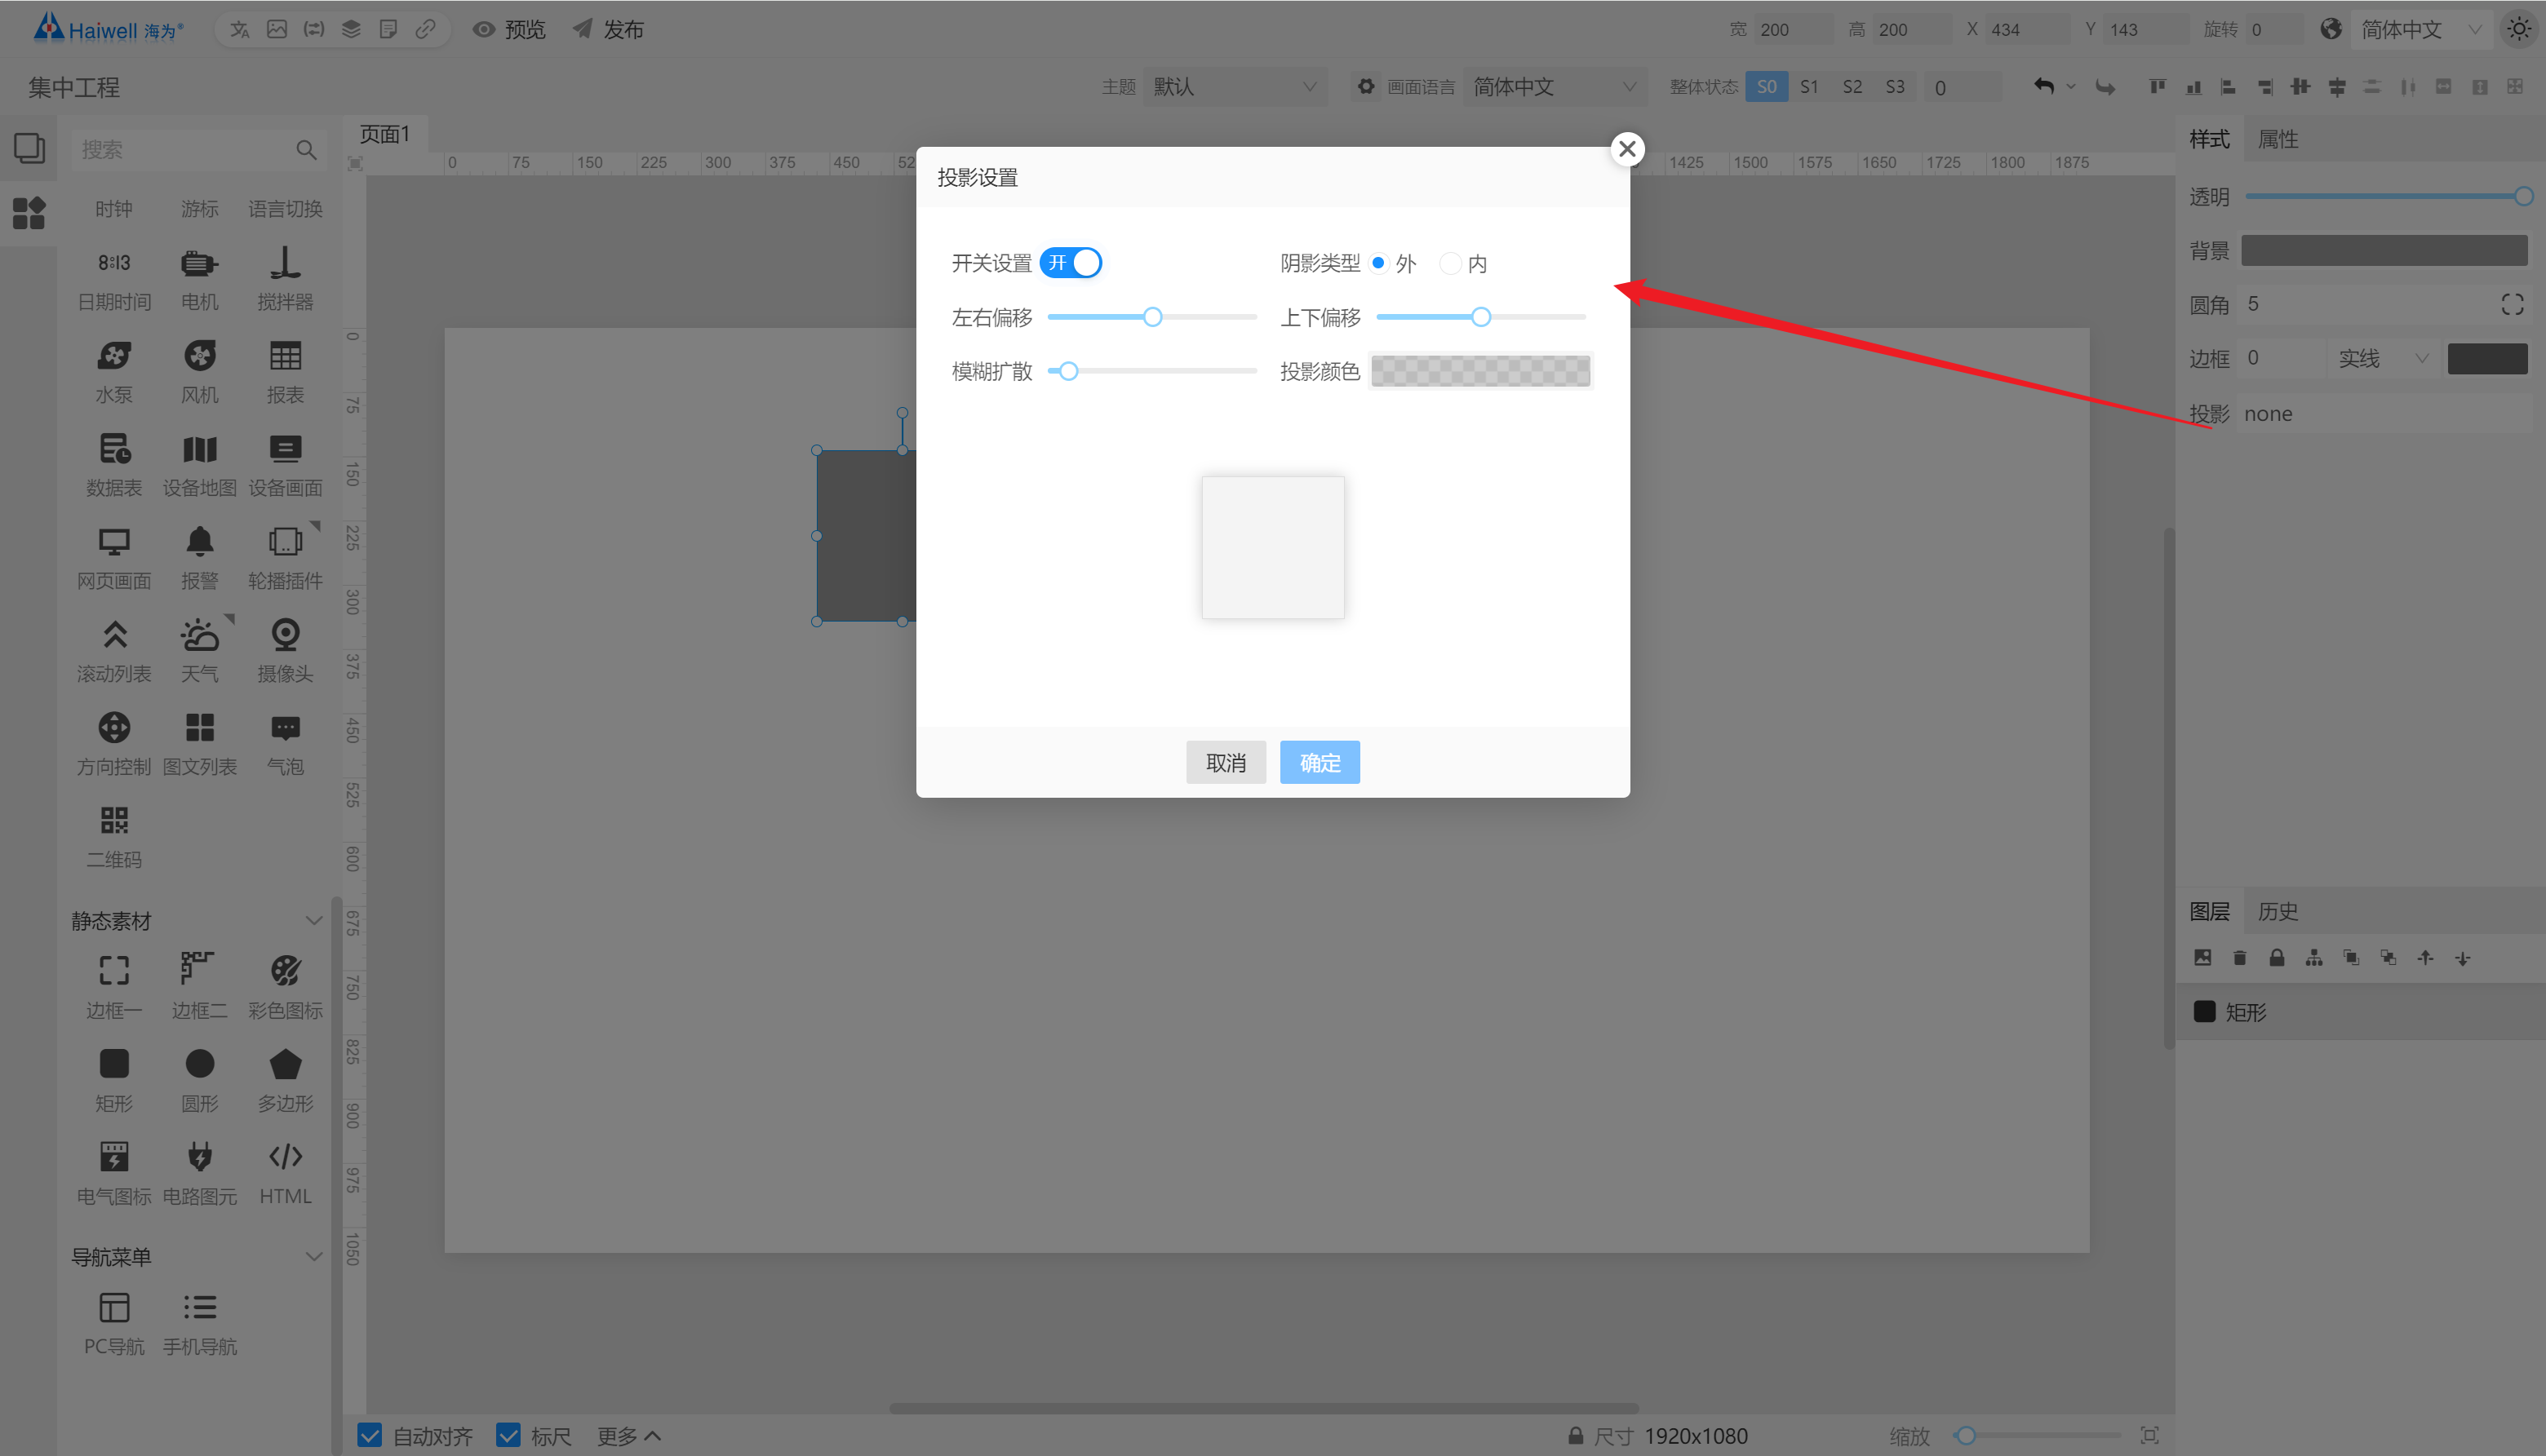
Task: Select the 日期时间 widget icon
Action: (x=114, y=263)
